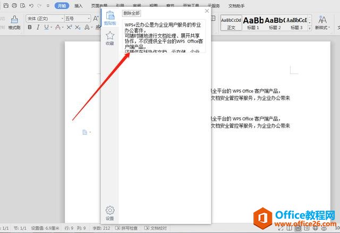340x233 pixels.
Task: Open the underline style dropdown arrow
Action: point(52,28)
